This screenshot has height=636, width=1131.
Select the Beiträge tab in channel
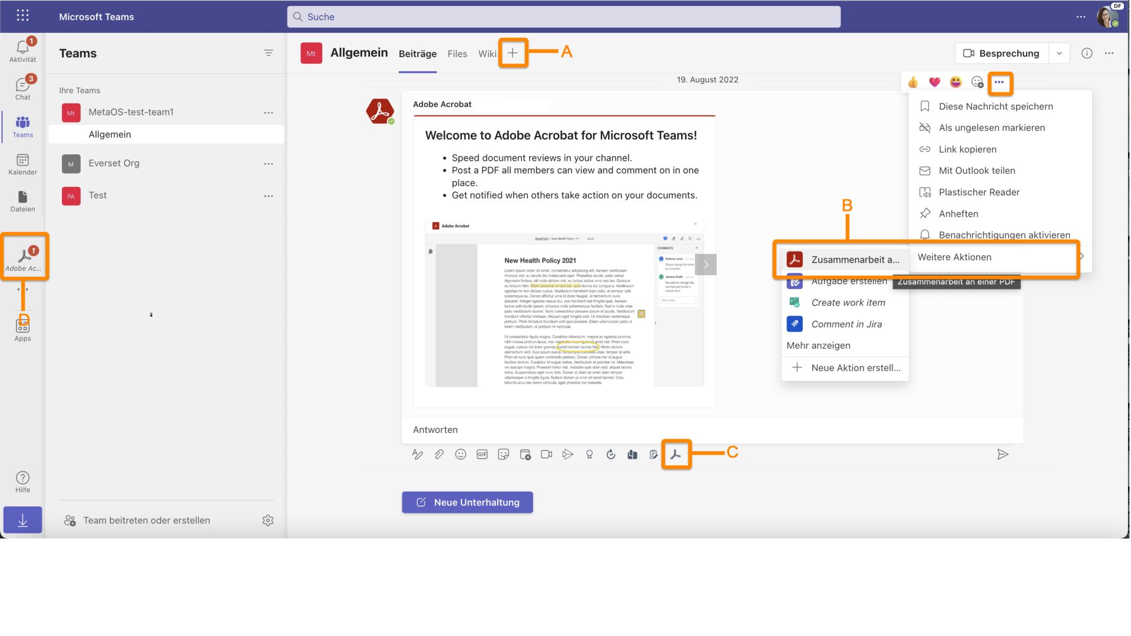click(x=417, y=53)
